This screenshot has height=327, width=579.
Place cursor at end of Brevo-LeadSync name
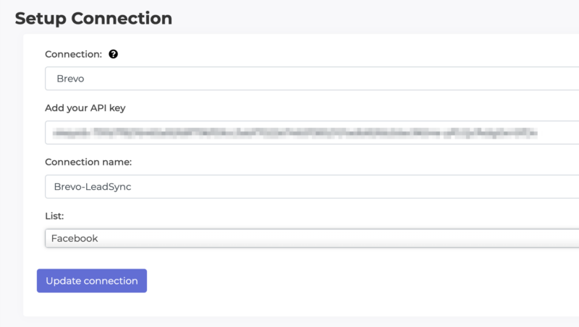point(133,186)
